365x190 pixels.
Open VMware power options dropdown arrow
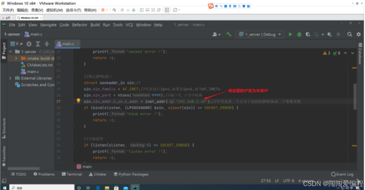coord(107,10)
